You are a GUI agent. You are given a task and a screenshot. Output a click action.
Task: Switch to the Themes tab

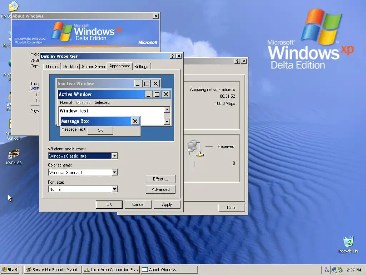[x=52, y=66]
